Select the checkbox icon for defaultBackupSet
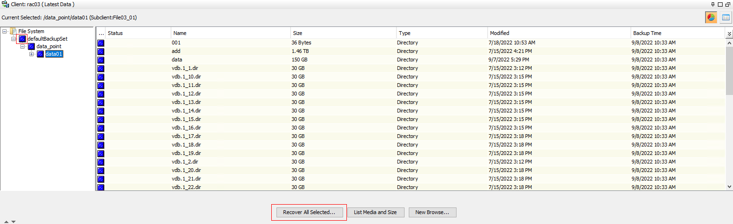Screen dimensions: 733x224 (22, 39)
